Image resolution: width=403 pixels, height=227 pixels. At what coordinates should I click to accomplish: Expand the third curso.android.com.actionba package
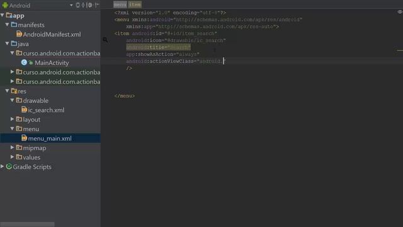[x=12, y=81]
